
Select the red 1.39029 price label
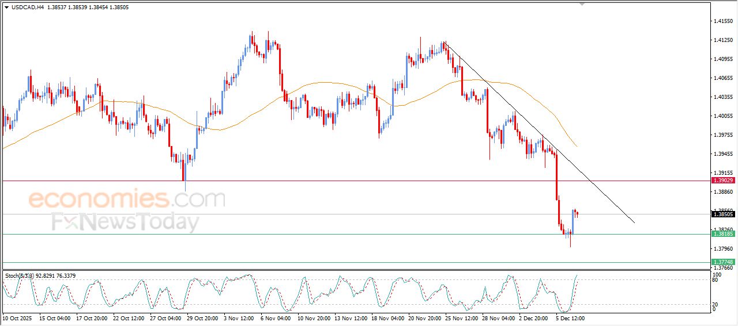pyautogui.click(x=723, y=181)
